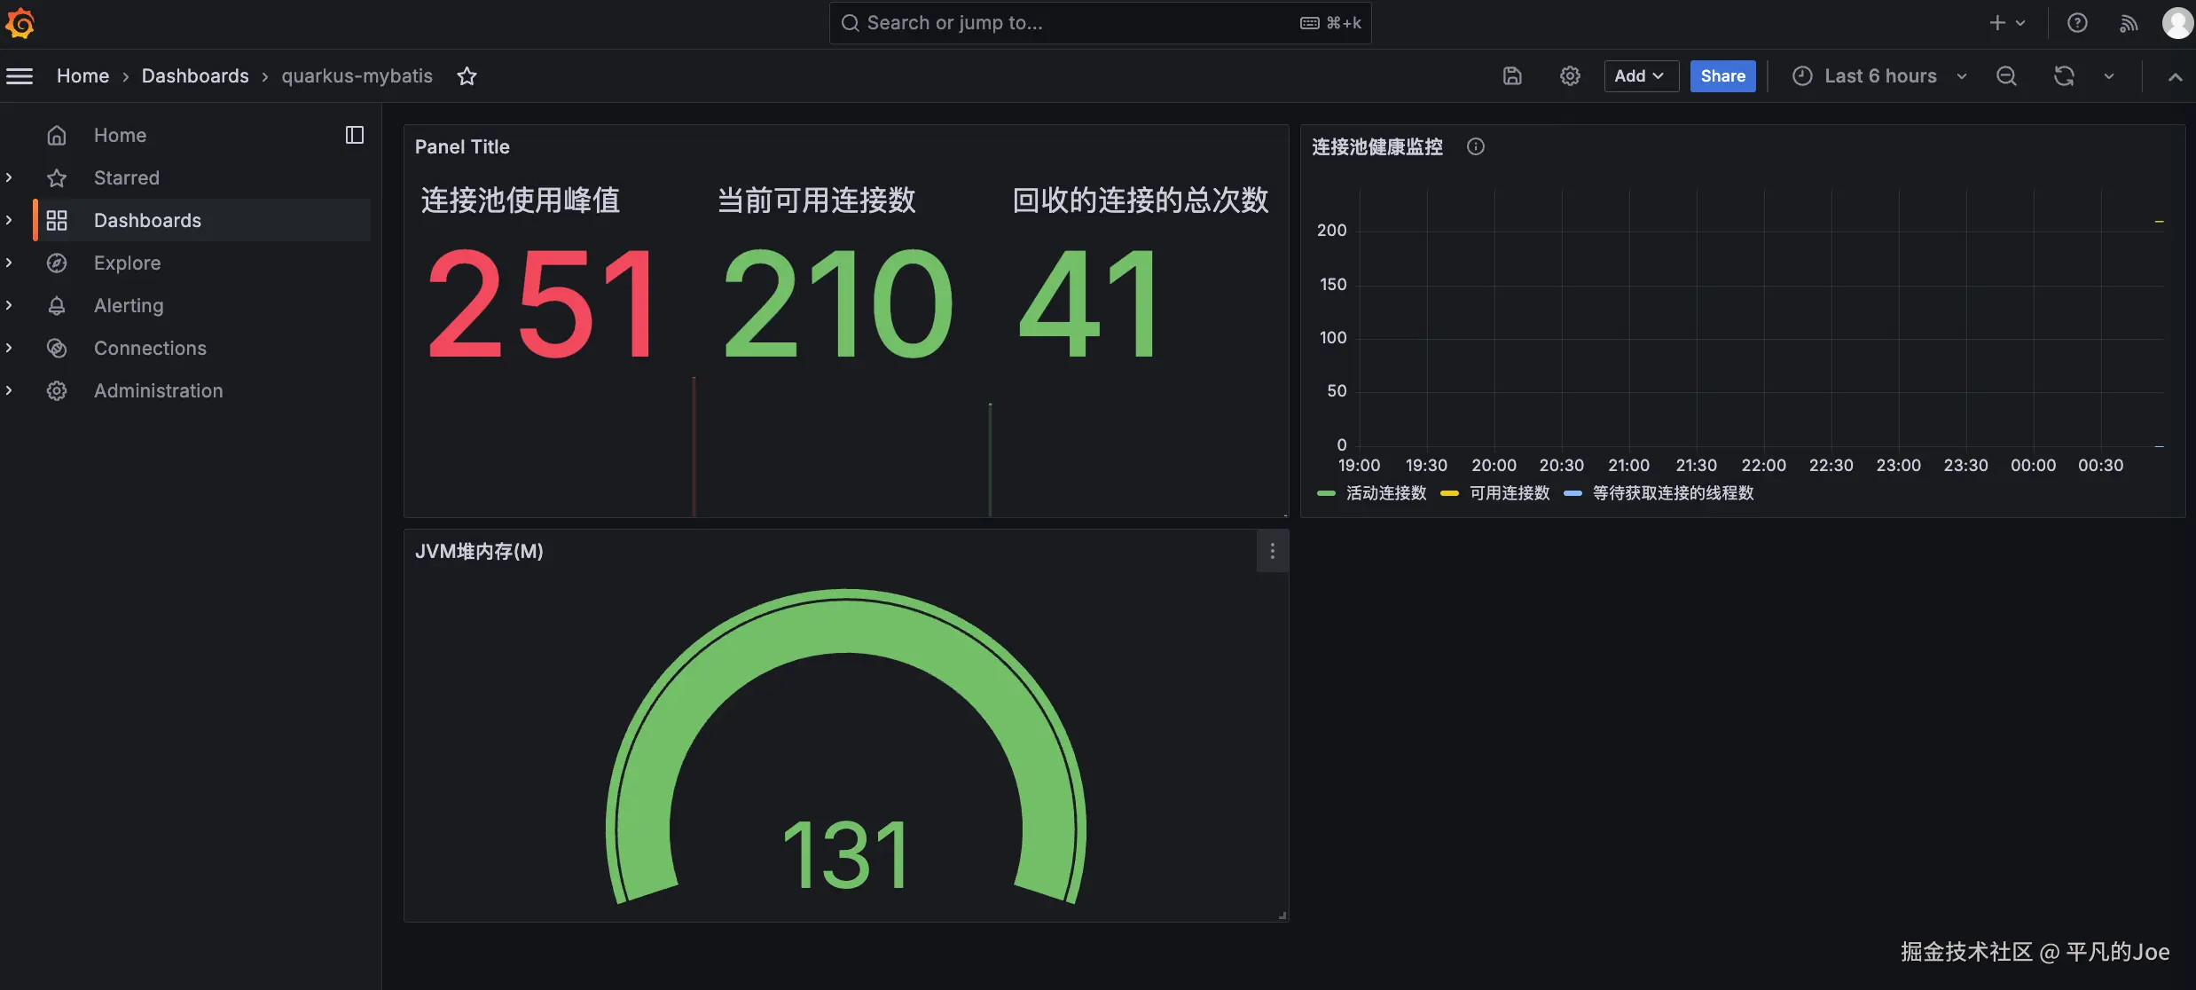
Task: Open dashboard settings gear icon
Action: coord(1570,76)
